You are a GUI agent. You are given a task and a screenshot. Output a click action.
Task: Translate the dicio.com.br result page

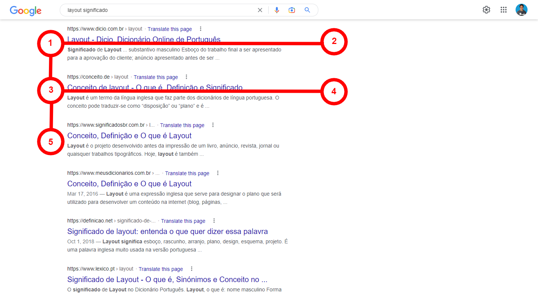pos(170,29)
